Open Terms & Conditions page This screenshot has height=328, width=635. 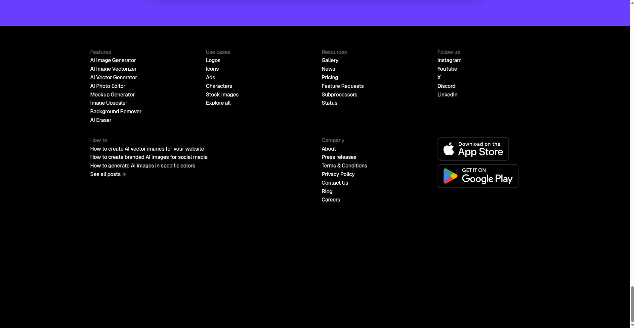[344, 166]
